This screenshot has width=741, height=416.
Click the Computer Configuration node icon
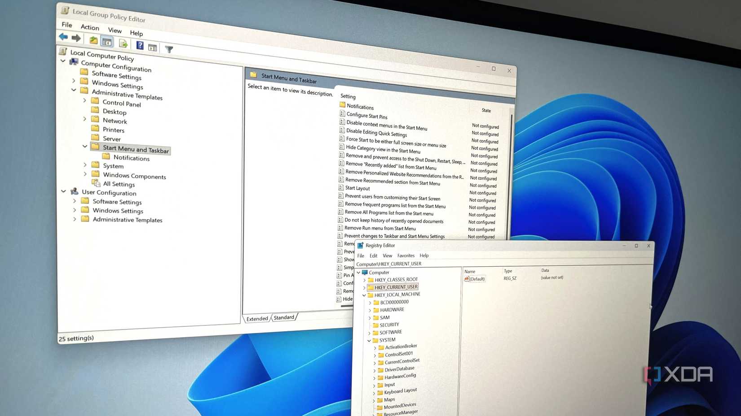point(74,62)
